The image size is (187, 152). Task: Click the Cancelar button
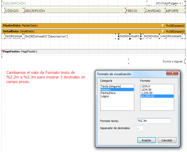[x=167, y=140]
